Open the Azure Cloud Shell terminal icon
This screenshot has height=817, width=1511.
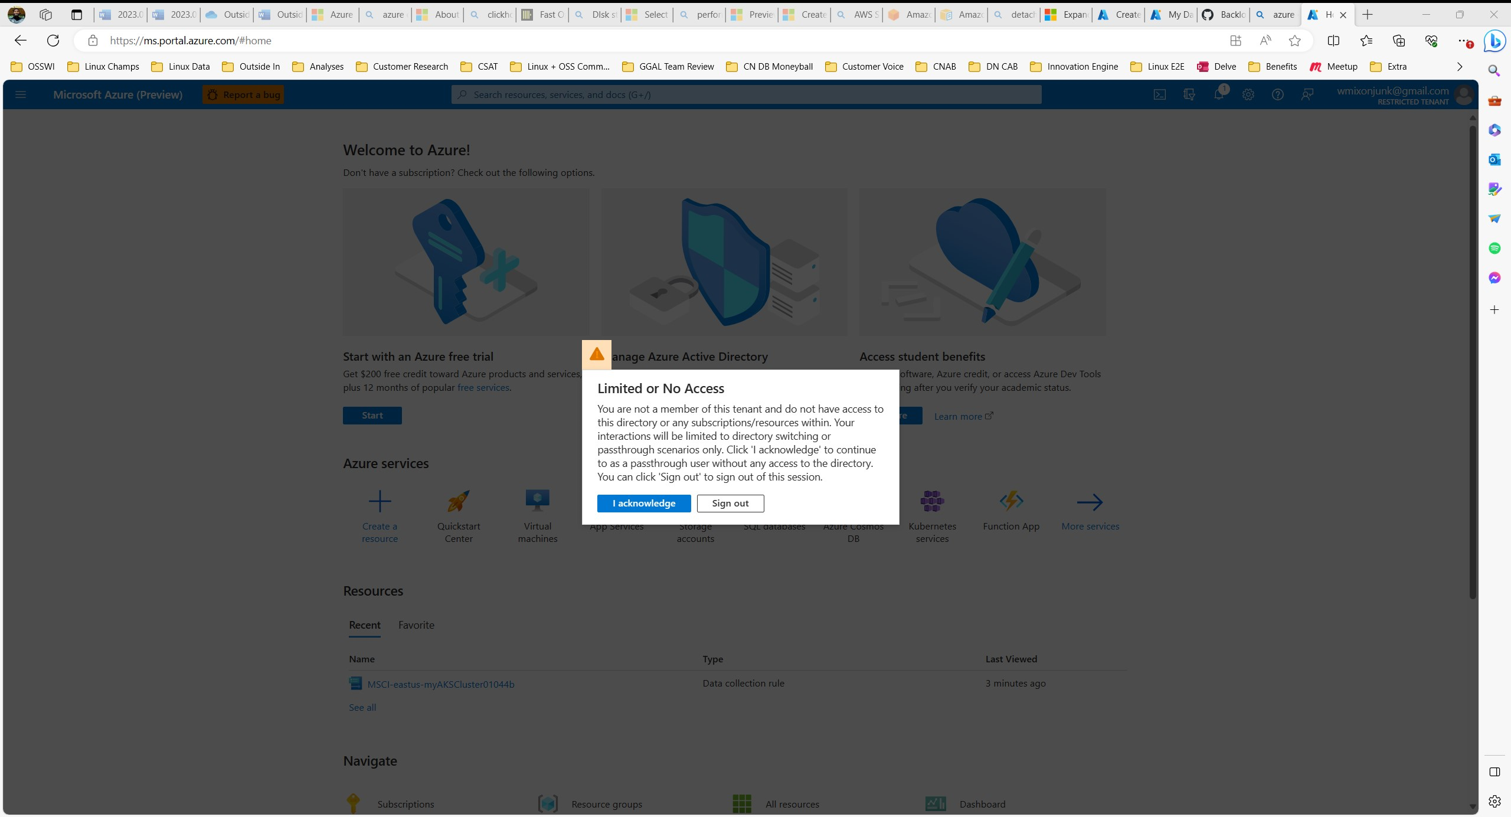(x=1159, y=94)
